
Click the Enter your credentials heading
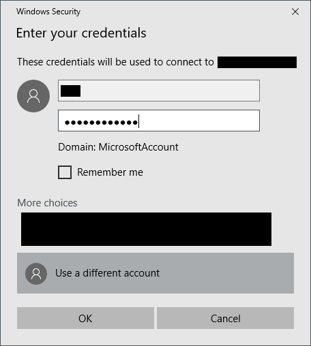point(81,33)
